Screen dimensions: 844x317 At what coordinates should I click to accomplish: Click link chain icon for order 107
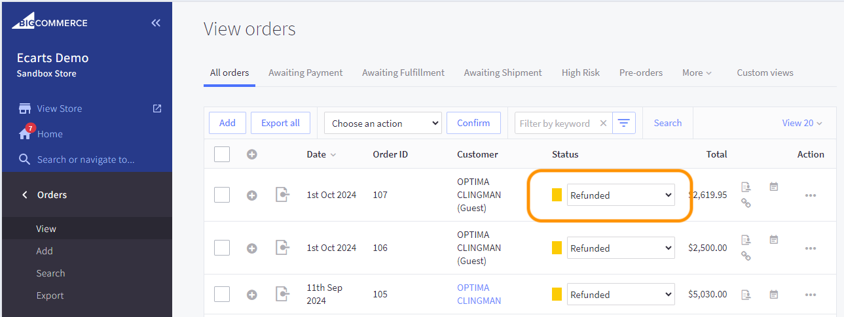[746, 203]
